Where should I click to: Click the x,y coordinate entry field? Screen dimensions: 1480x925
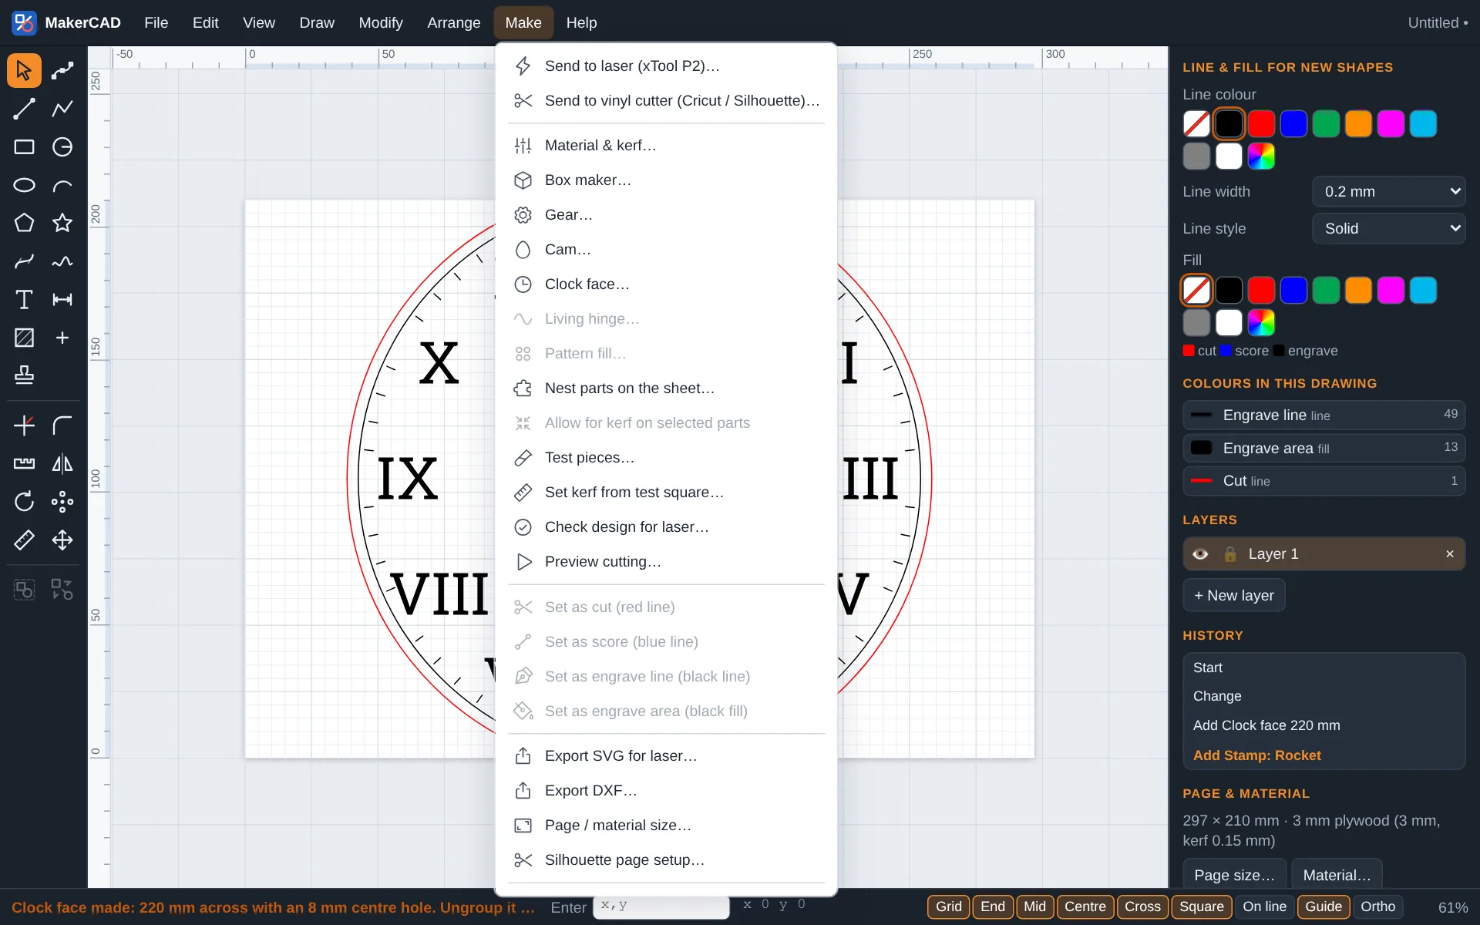pos(661,906)
